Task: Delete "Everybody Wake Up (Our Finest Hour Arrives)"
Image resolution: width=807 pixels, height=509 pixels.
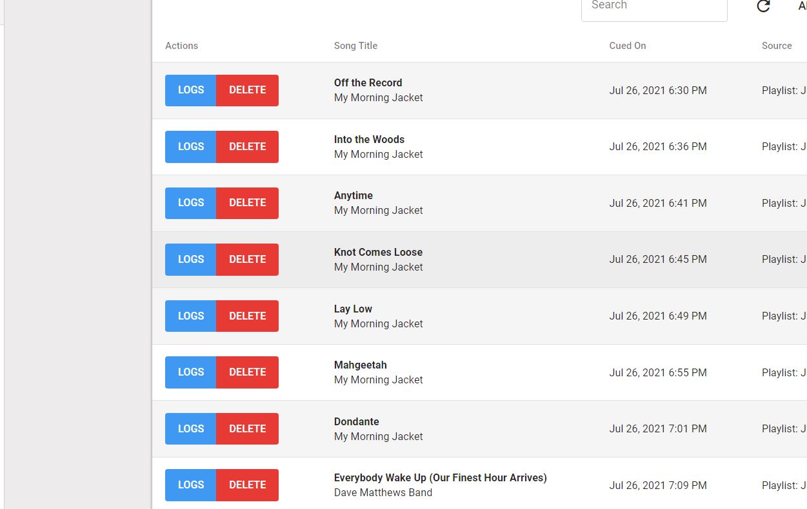Action: tap(247, 485)
